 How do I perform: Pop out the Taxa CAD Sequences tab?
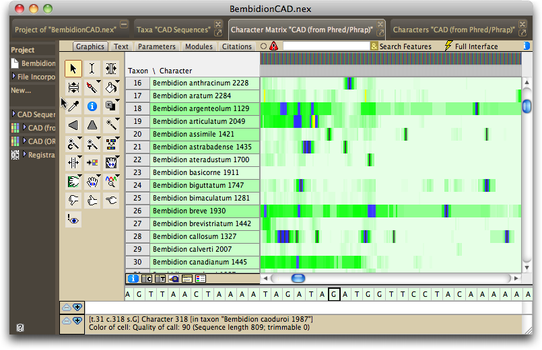pos(218,33)
